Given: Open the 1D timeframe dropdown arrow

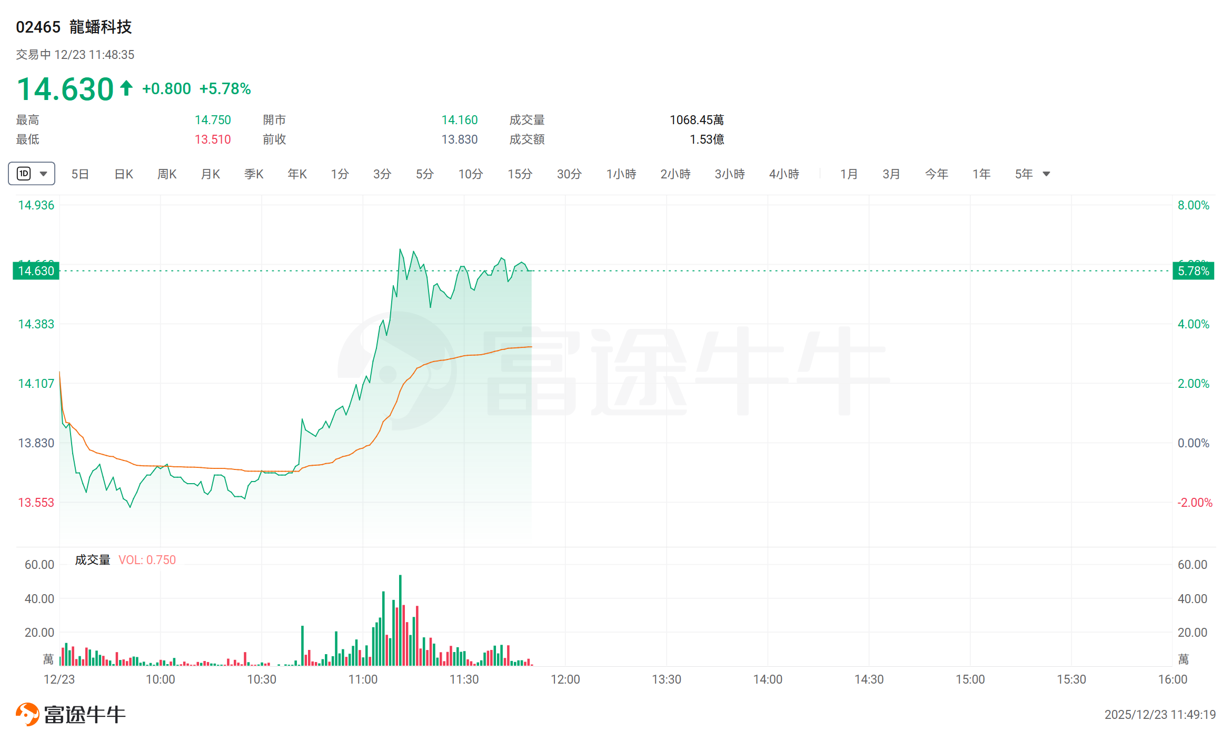Looking at the screenshot, I should [44, 174].
